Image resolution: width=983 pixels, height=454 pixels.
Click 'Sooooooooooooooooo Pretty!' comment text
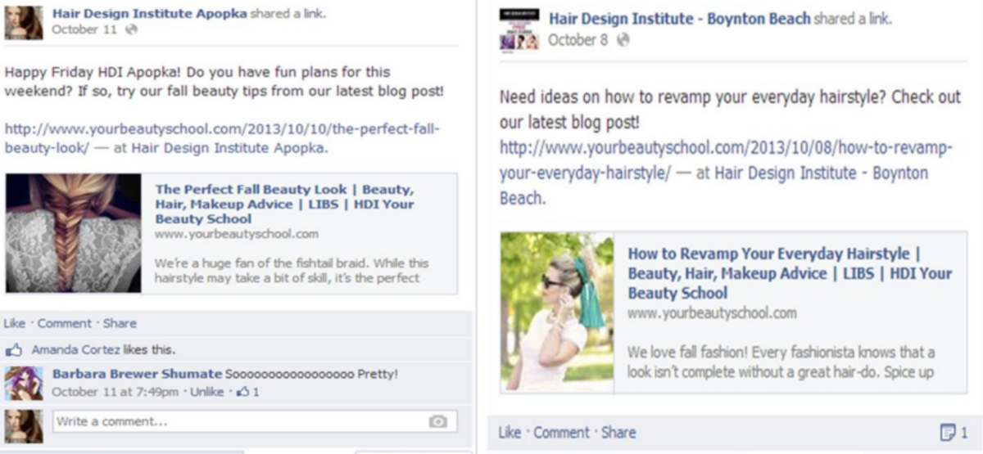pyautogui.click(x=312, y=375)
